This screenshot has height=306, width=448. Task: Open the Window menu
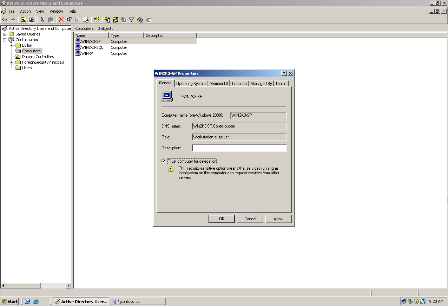pyautogui.click(x=56, y=11)
